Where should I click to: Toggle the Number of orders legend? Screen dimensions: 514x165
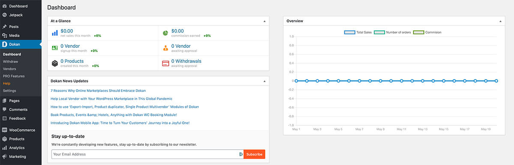[391, 32]
